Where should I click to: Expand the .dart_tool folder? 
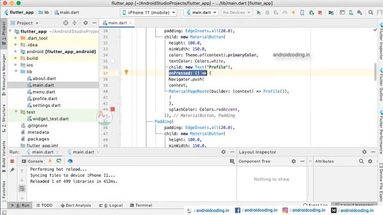[x=16, y=38]
